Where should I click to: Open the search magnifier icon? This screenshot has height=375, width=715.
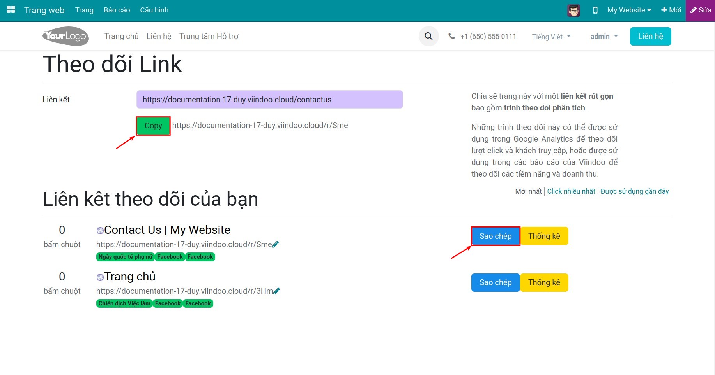428,36
